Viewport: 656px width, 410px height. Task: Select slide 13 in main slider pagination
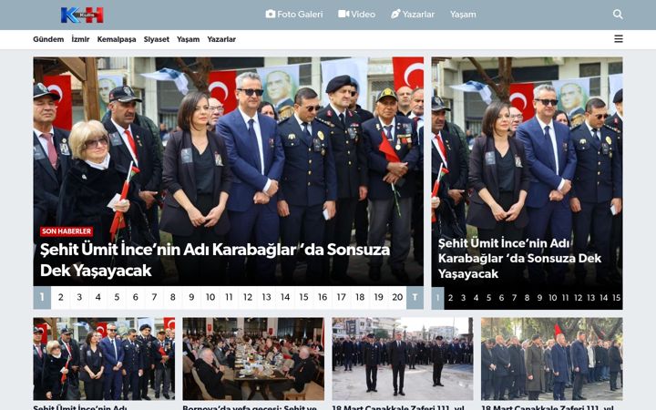[x=266, y=297]
